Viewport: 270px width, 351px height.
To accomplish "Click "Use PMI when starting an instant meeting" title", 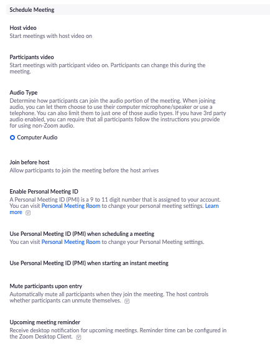I will pos(89,263).
